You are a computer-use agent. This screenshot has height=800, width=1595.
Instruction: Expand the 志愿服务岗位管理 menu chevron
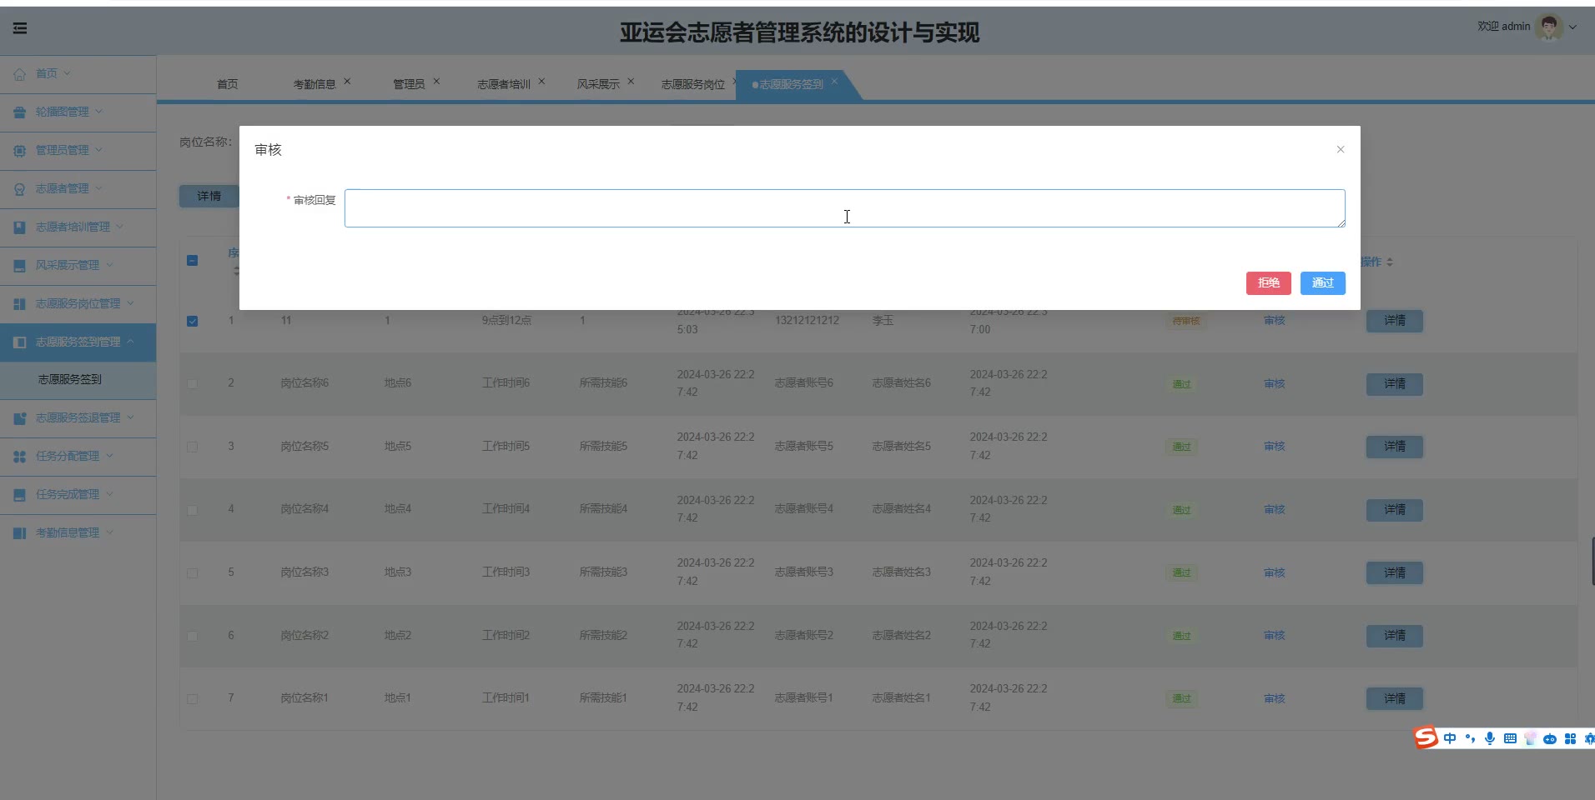tap(130, 303)
